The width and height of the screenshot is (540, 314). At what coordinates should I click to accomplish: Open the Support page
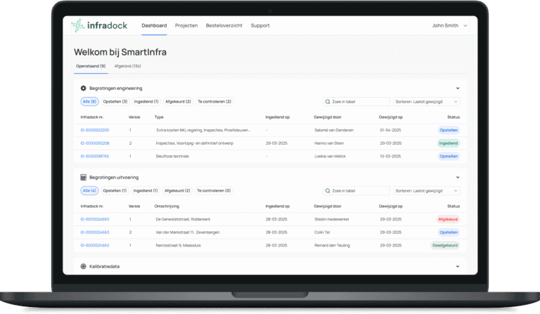pyautogui.click(x=260, y=25)
